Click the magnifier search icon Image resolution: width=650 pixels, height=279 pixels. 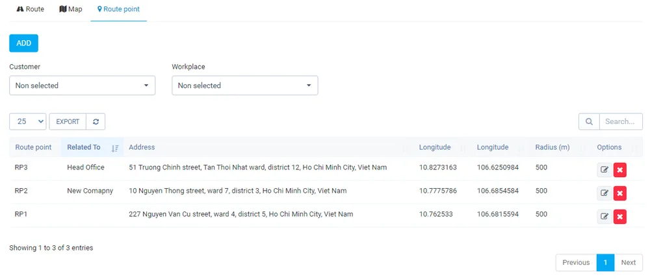pos(589,122)
